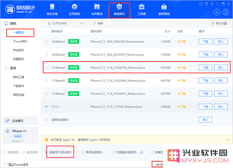Open 下载固件 in the sidebar
This screenshot has height=168, width=233.
click(19, 86)
